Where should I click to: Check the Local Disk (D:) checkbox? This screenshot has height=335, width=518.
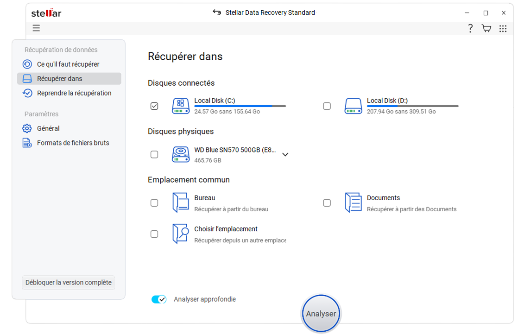coord(327,106)
